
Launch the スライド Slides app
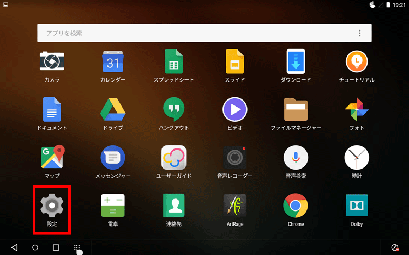[x=234, y=61]
